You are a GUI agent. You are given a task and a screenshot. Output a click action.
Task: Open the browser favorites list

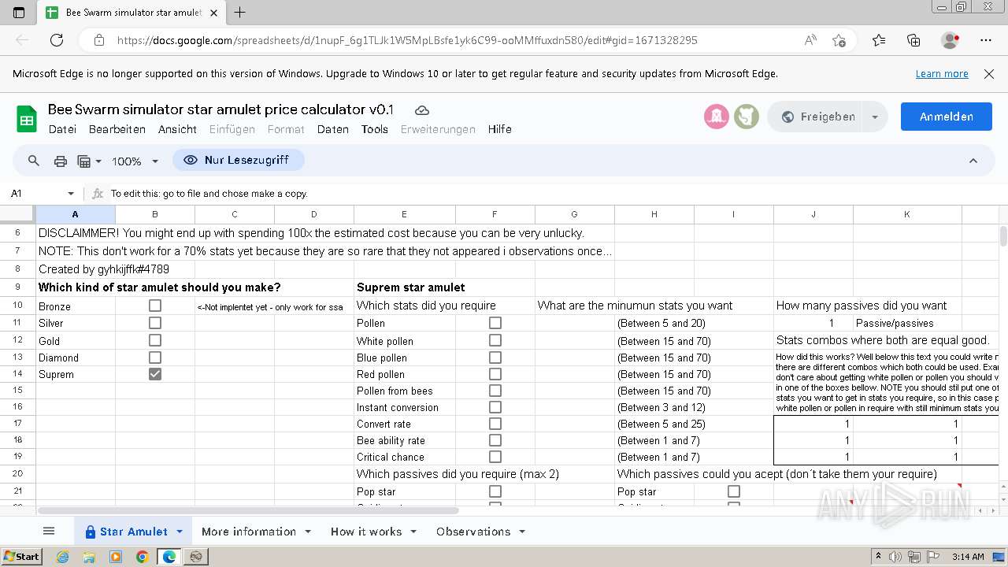(x=879, y=40)
